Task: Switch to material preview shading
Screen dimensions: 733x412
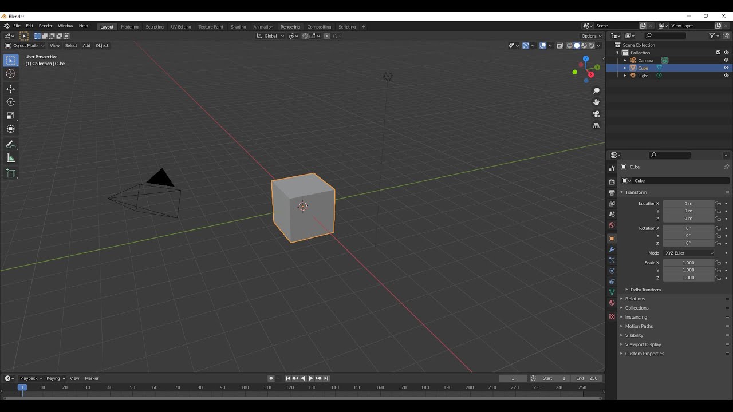Action: point(584,46)
